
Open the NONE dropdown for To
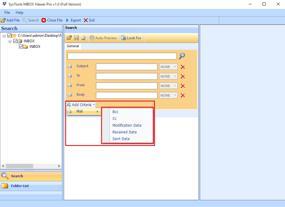click(168, 76)
